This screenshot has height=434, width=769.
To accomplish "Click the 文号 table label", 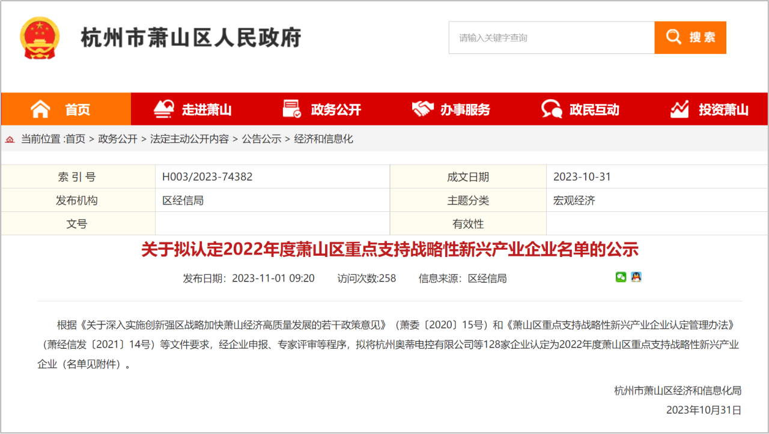I will pos(77,224).
